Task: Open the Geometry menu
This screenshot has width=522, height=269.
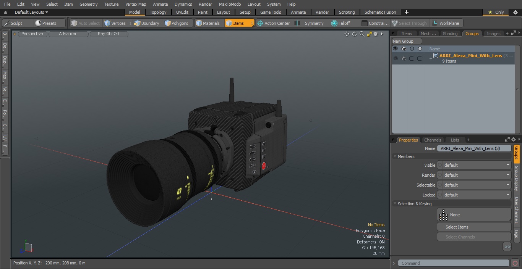Action: coord(88,4)
